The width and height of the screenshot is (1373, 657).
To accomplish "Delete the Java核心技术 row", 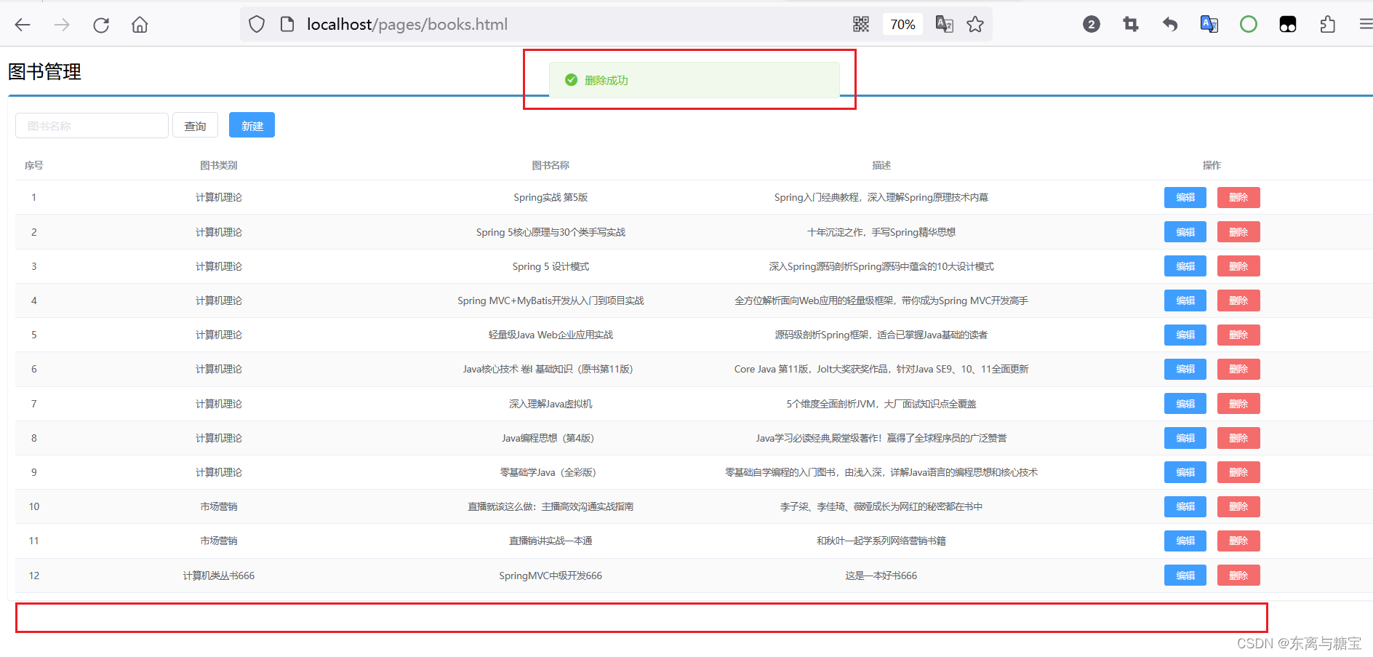I will [x=1238, y=369].
